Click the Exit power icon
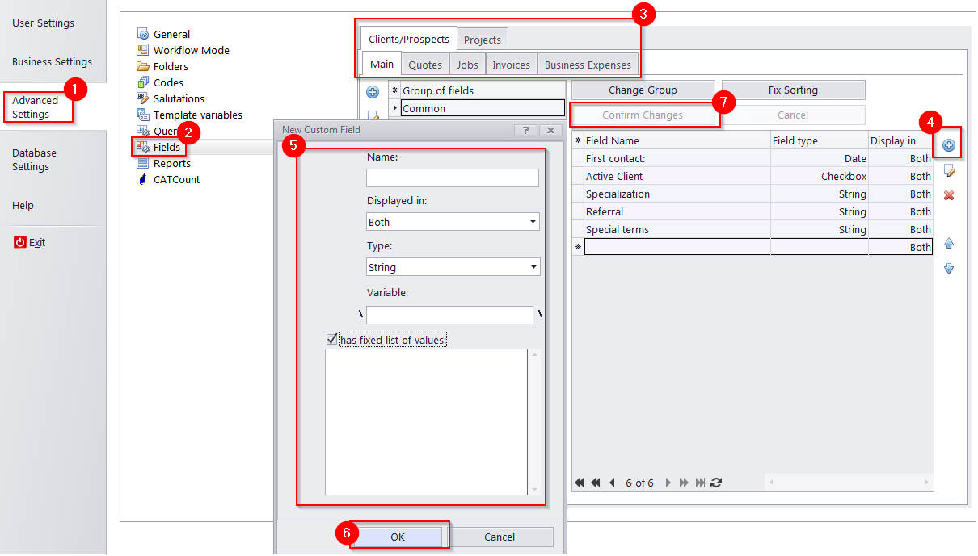 tap(20, 242)
